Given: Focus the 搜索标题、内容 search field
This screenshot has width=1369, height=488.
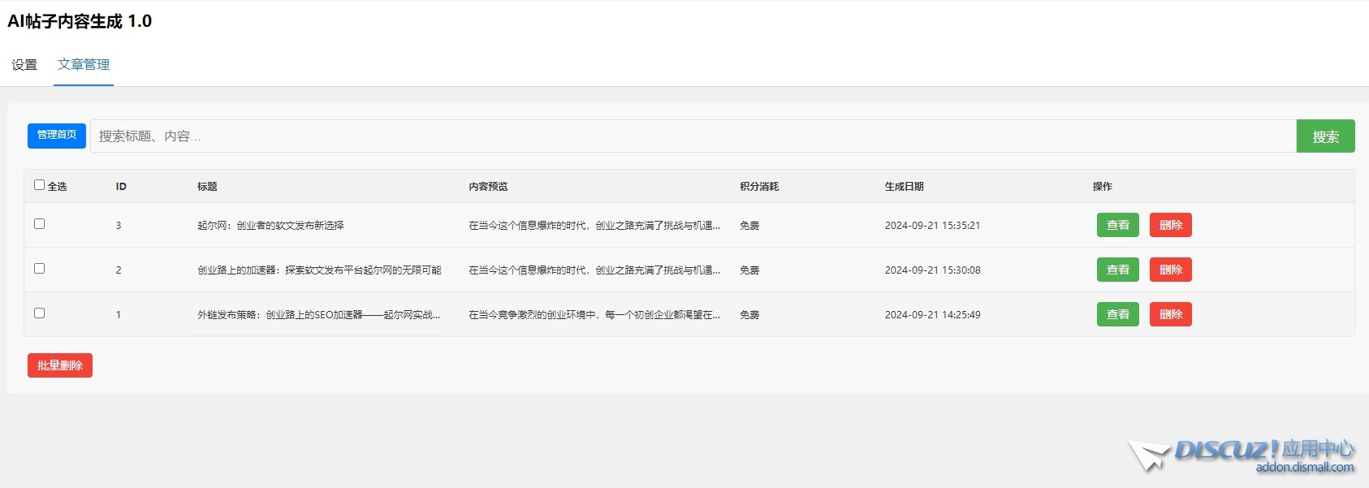Looking at the screenshot, I should click(x=692, y=136).
